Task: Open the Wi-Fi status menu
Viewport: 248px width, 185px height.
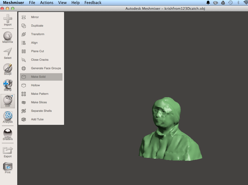Action: click(246, 3)
